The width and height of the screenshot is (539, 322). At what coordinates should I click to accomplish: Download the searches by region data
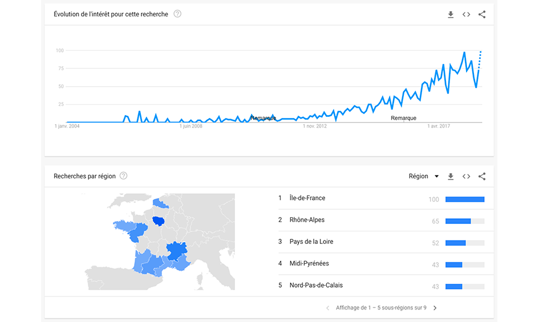click(451, 177)
